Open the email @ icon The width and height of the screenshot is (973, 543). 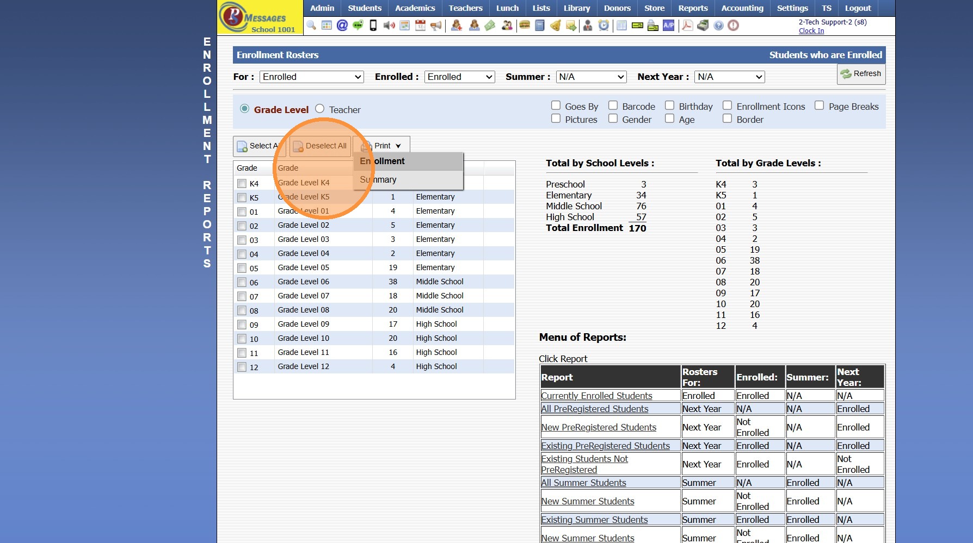pyautogui.click(x=342, y=26)
